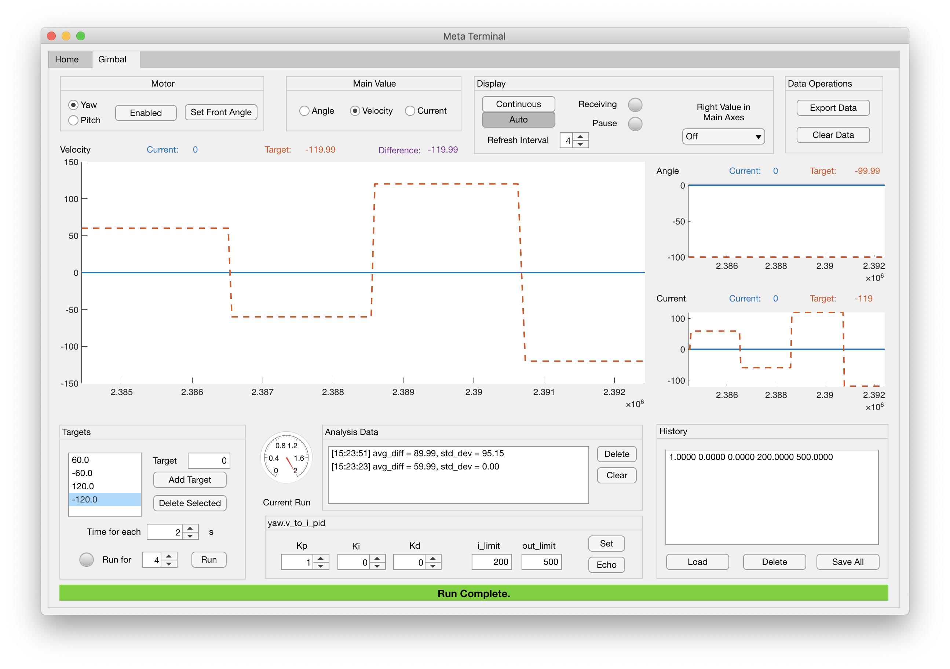Click the Add Target button
The height and width of the screenshot is (669, 950).
(190, 479)
